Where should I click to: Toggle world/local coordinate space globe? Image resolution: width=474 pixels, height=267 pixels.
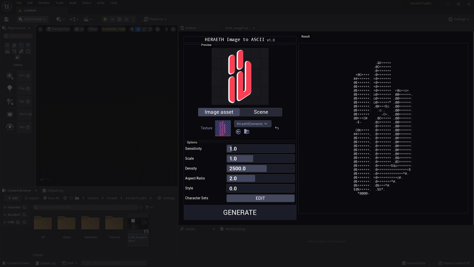pyautogui.click(x=158, y=29)
